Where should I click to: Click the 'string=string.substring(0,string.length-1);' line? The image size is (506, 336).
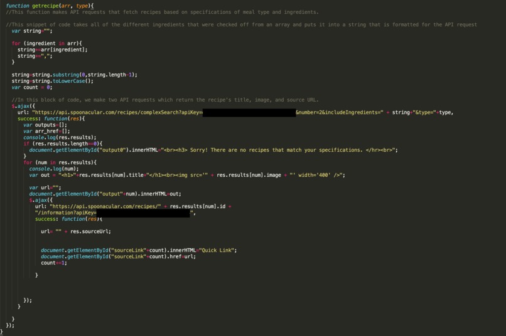pyautogui.click(x=74, y=75)
